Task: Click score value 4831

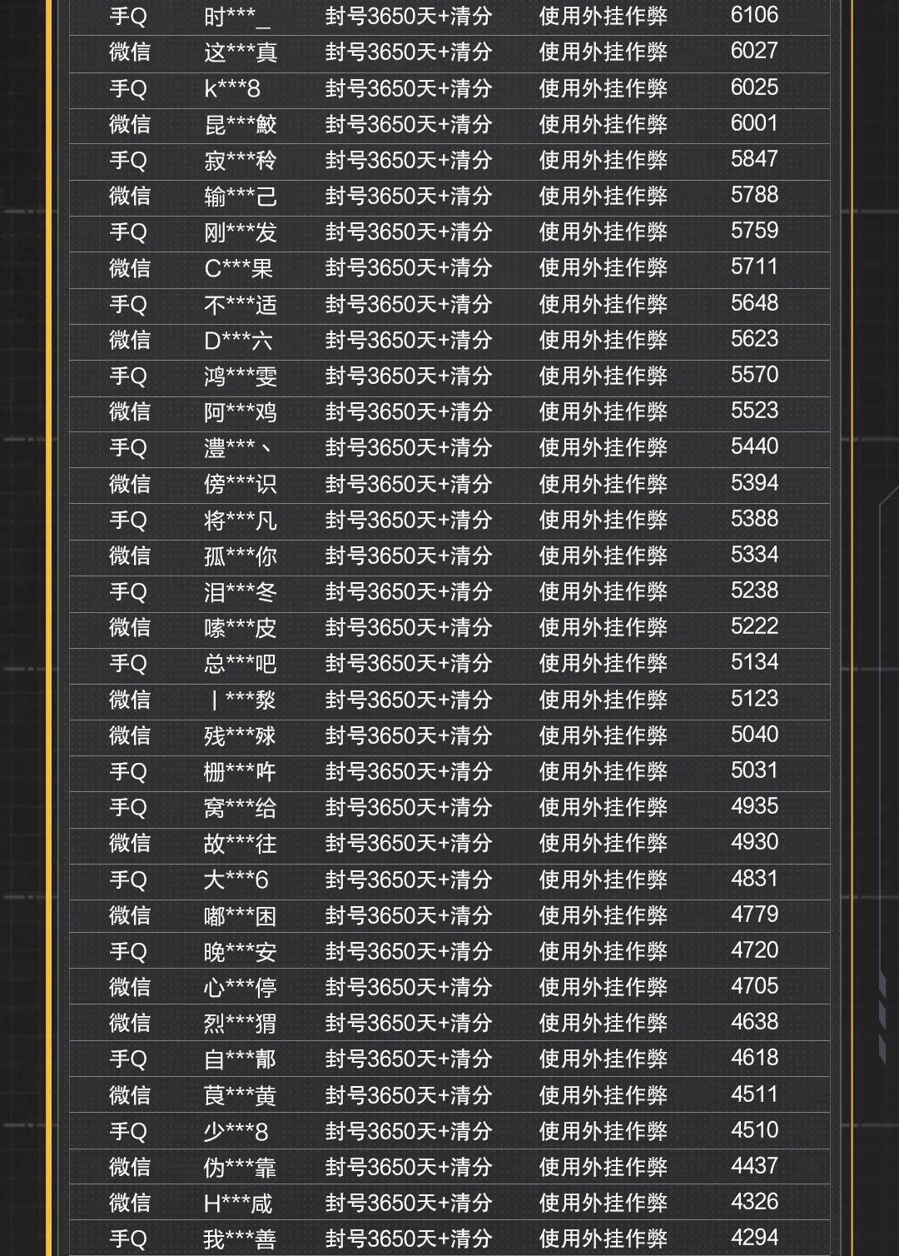Action: tap(754, 879)
